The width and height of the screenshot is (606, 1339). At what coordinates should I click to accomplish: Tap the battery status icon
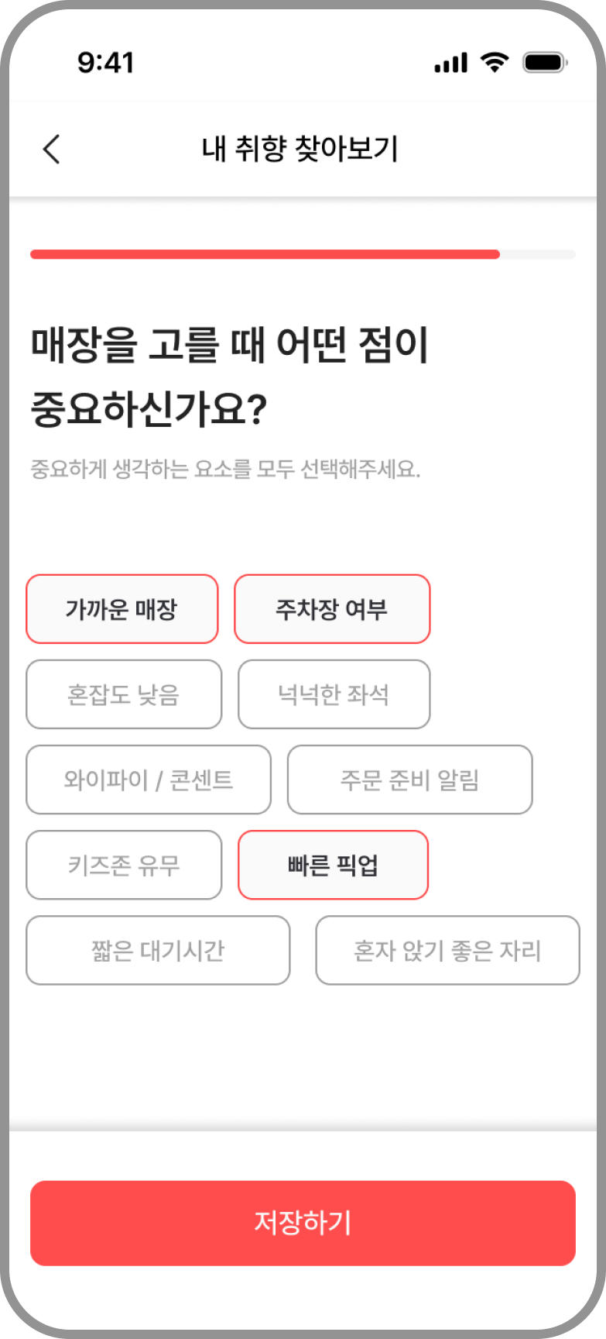[545, 62]
